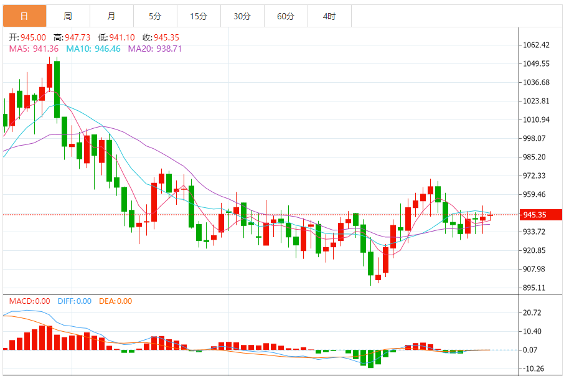Click the 920.85 price axis label

534,250
